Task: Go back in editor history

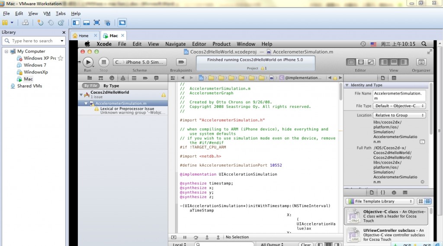Action: 183,78
